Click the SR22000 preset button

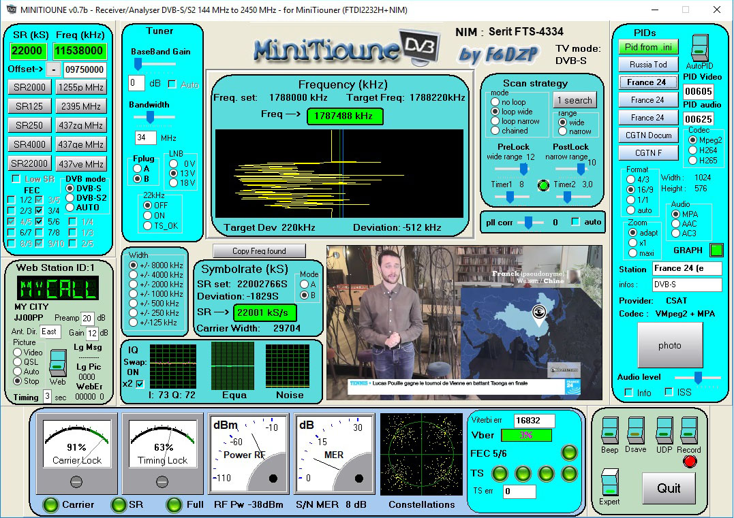point(29,163)
